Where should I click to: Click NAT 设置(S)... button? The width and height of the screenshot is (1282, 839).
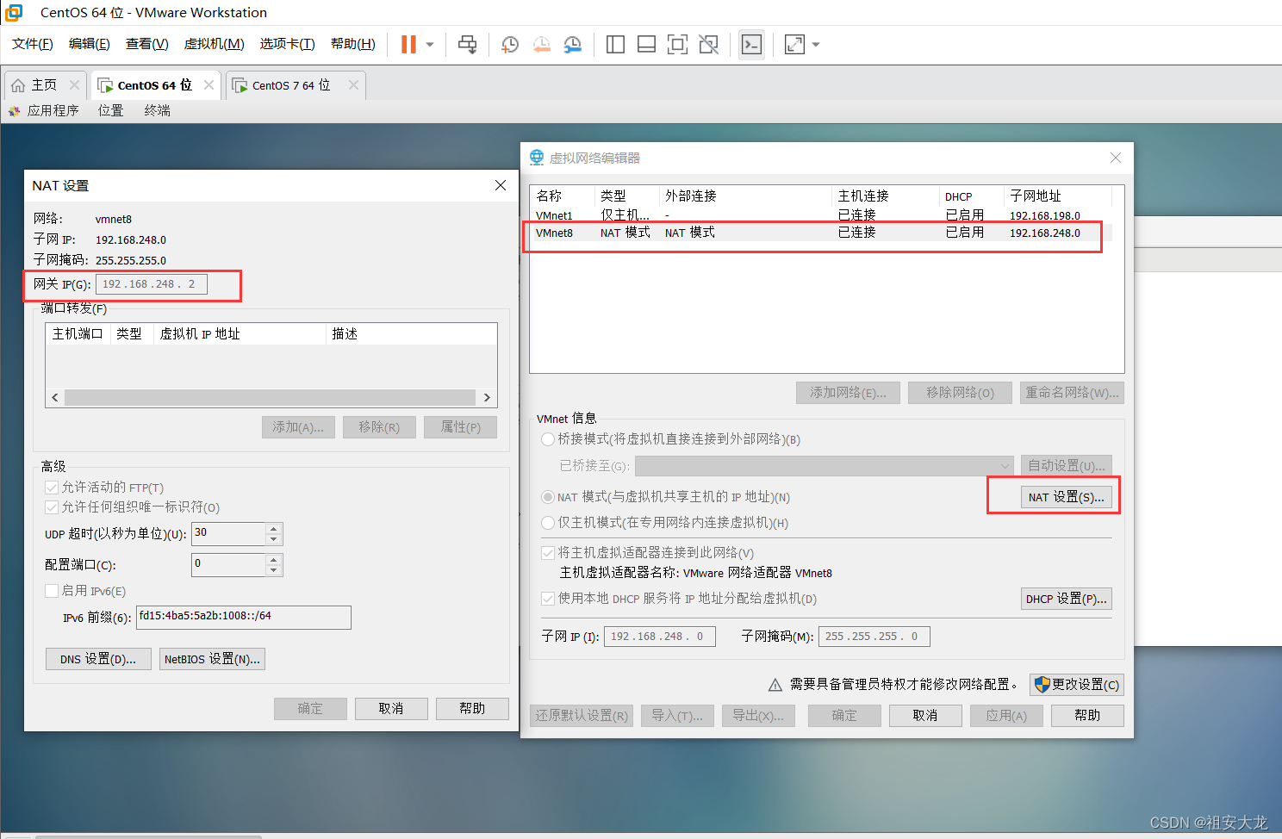click(x=1067, y=497)
